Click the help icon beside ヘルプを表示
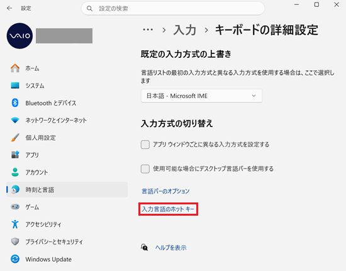This screenshot has width=346, height=271. 144,247
